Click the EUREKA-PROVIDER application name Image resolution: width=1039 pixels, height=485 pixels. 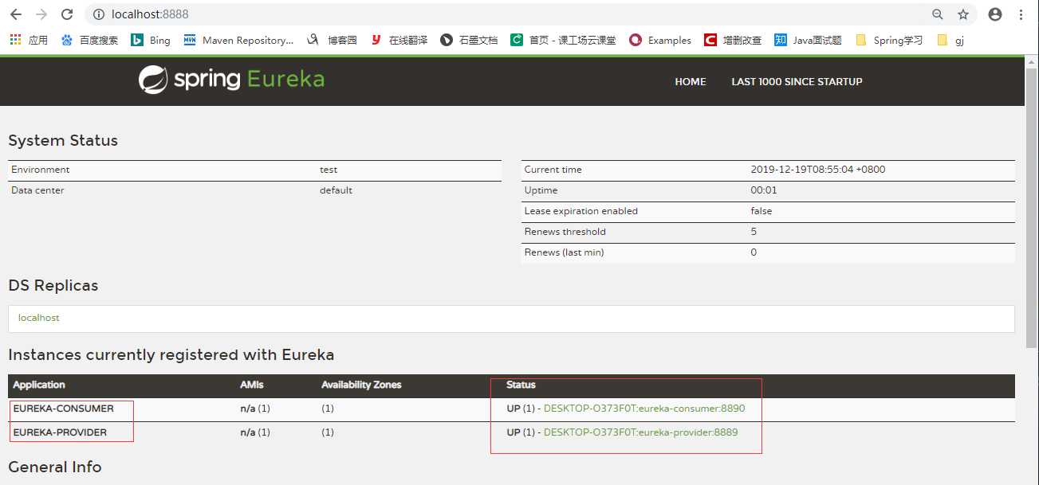click(60, 432)
